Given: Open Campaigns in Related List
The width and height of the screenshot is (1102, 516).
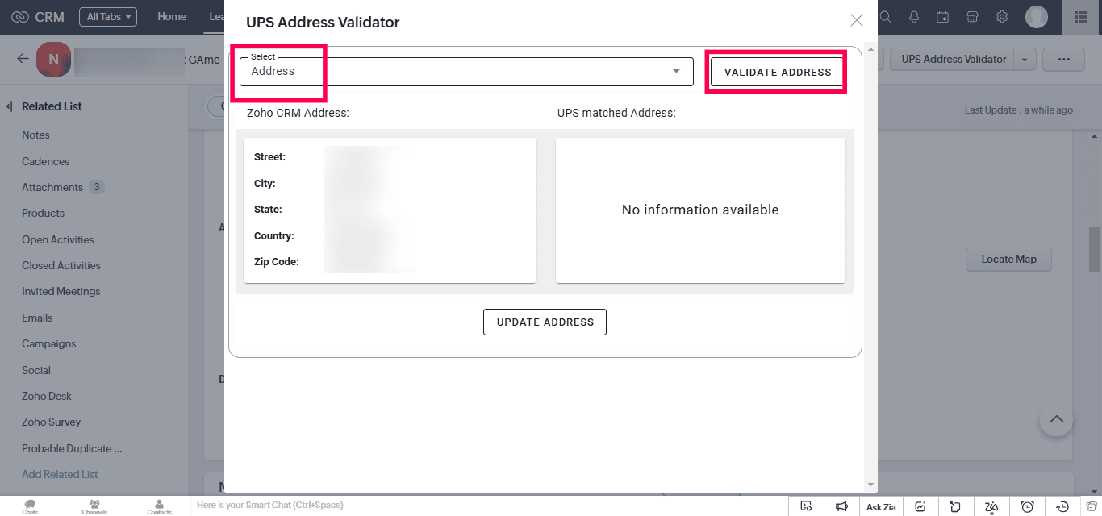Looking at the screenshot, I should pyautogui.click(x=49, y=343).
